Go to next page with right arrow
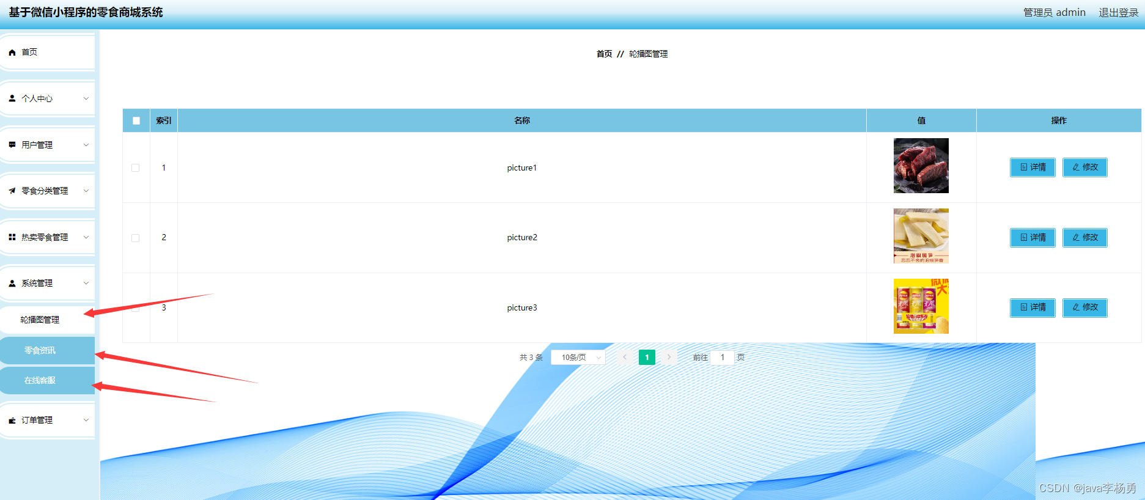This screenshot has width=1145, height=500. [669, 357]
